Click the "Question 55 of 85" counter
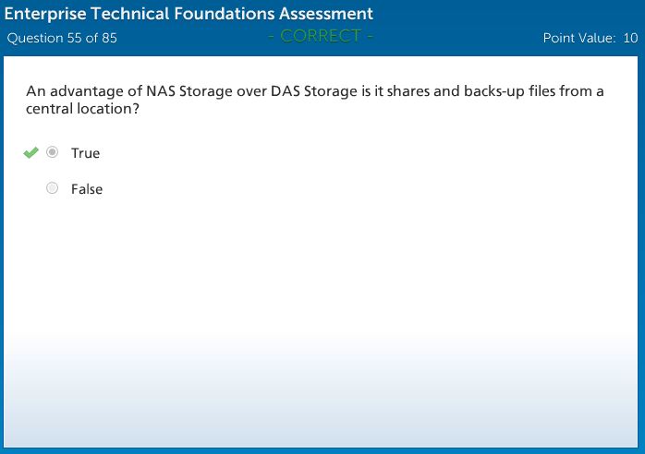This screenshot has width=645, height=454. pos(62,38)
